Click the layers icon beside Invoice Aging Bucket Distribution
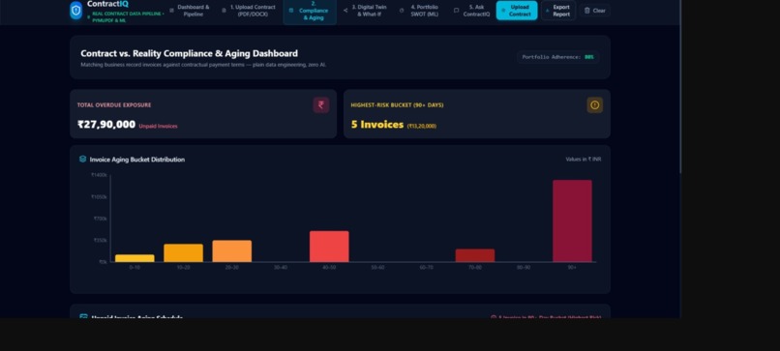The image size is (780, 351). coord(82,160)
